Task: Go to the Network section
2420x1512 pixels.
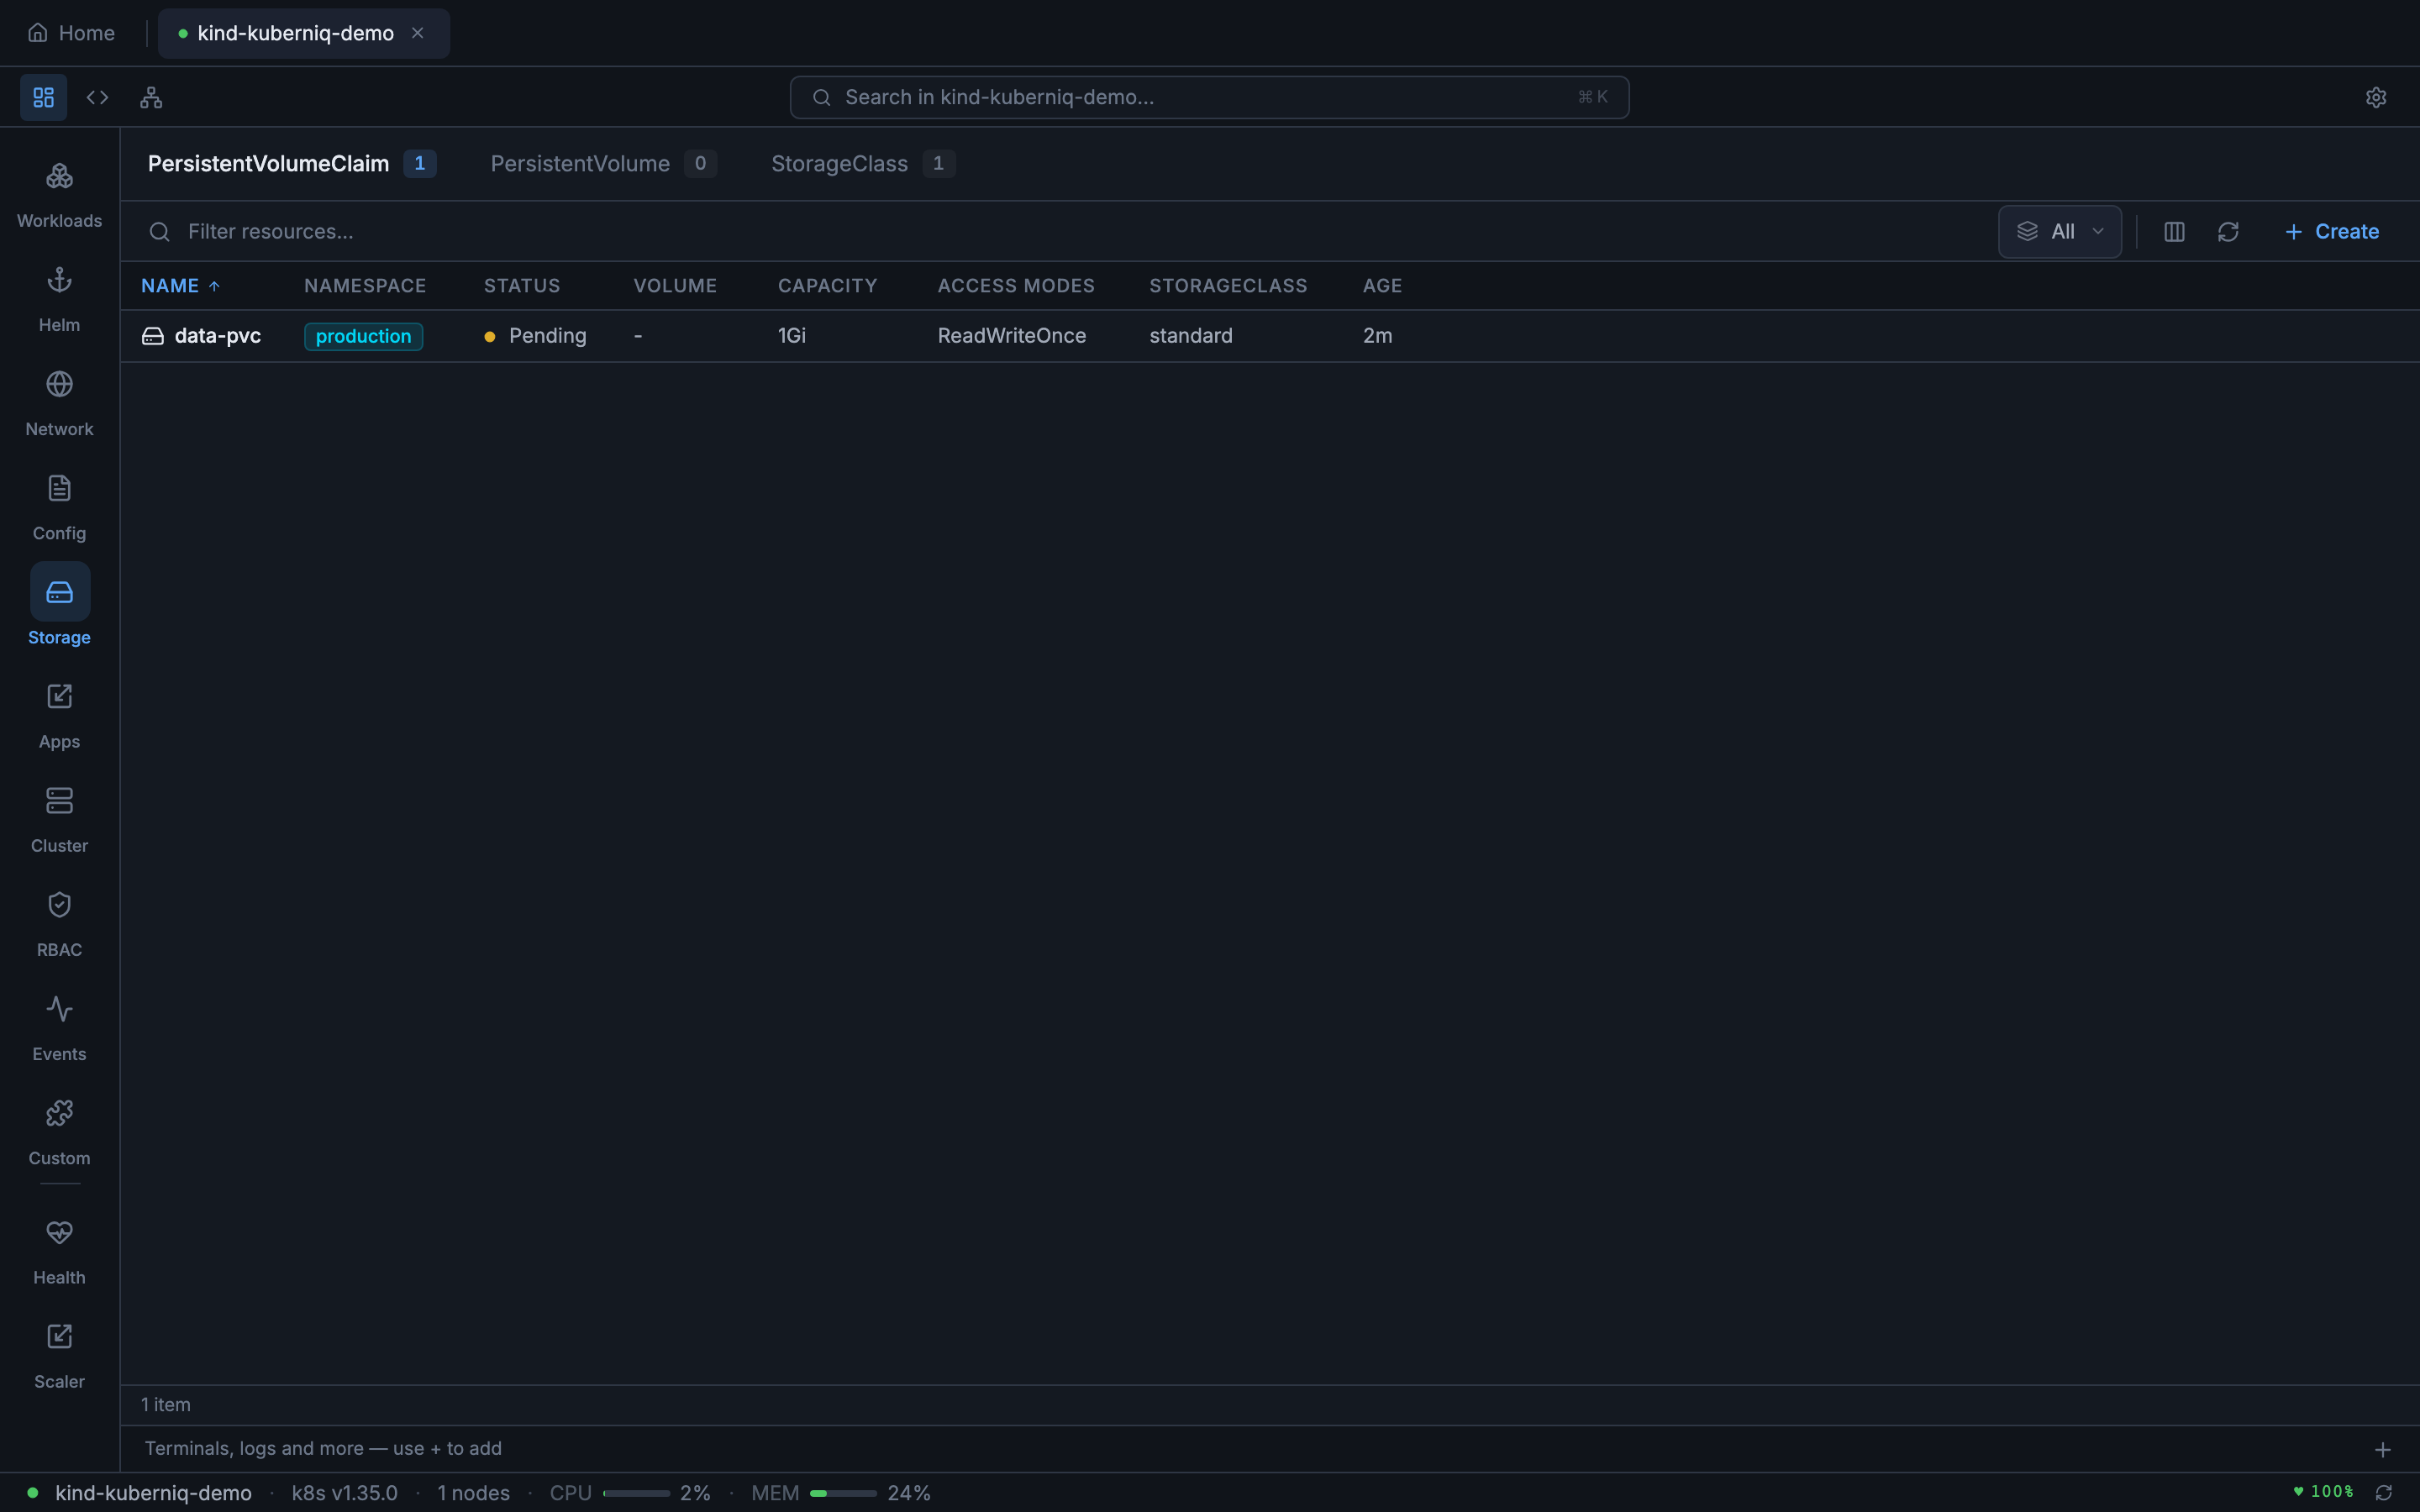Action: click(x=59, y=402)
